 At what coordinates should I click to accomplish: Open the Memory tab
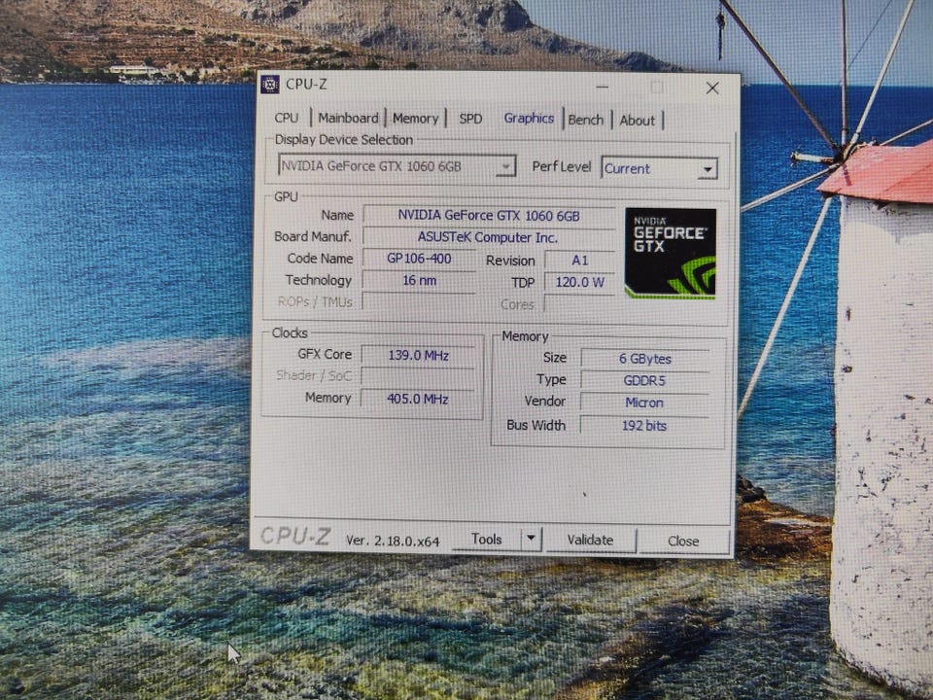tap(415, 119)
